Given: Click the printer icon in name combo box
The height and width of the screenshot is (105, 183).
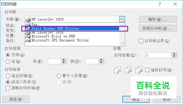Looking at the screenshot, I should point(28,19).
